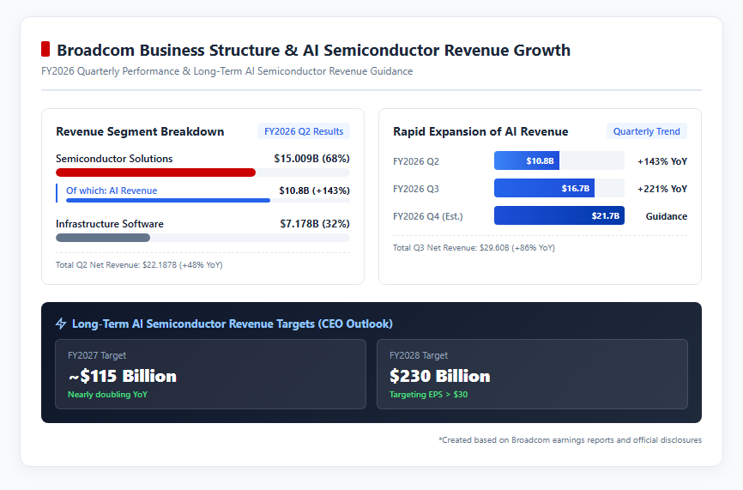The height and width of the screenshot is (490, 743).
Task: Click the Semiconductor Solutions red progress bar
Action: tap(155, 172)
